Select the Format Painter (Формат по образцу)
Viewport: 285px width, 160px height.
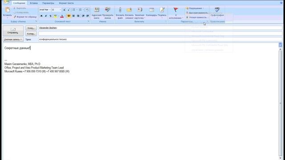[25, 17]
